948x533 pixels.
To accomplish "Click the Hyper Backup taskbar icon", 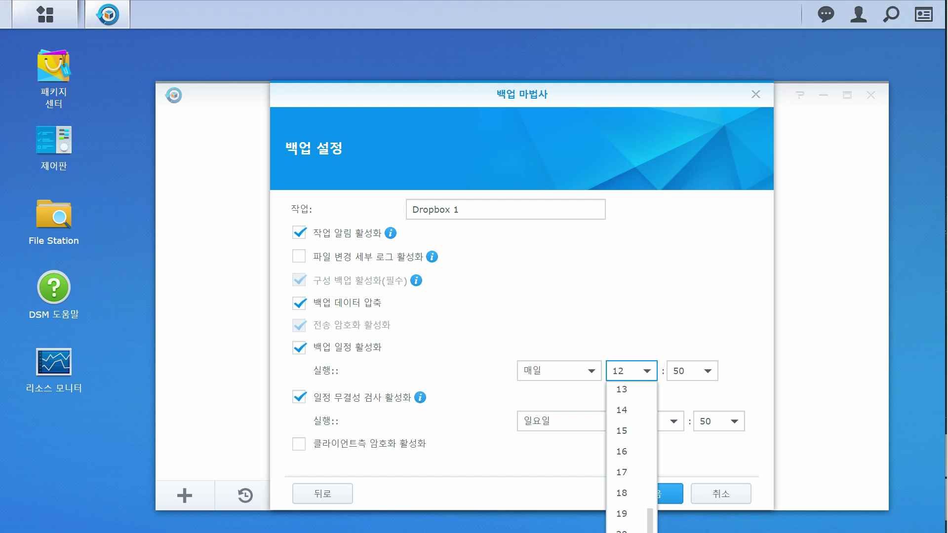I will (x=108, y=14).
